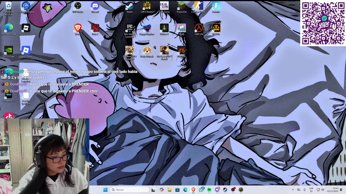
Task: Switch to Edge in the taskbar
Action: (185, 190)
